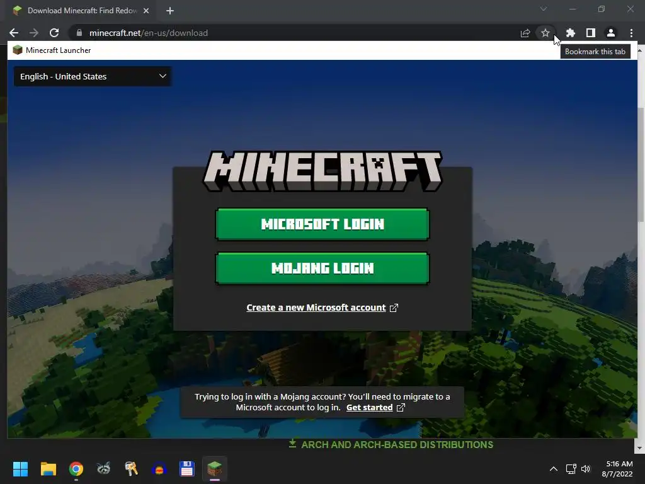This screenshot has height=484, width=645.
Task: Open the Chrome three-dot menu
Action: click(x=631, y=33)
